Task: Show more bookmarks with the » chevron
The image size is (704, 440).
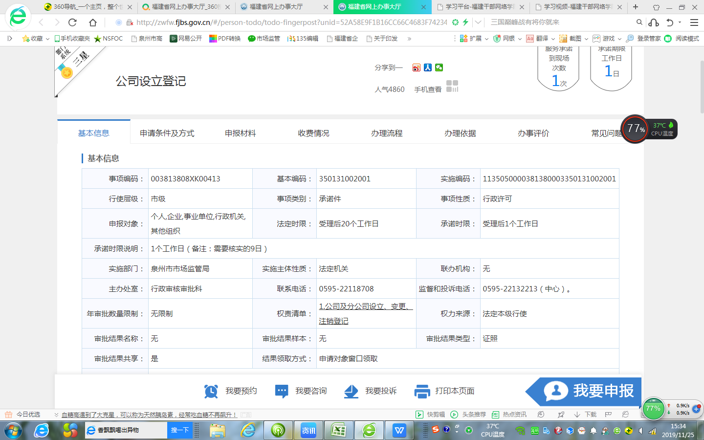Action: coord(409,39)
